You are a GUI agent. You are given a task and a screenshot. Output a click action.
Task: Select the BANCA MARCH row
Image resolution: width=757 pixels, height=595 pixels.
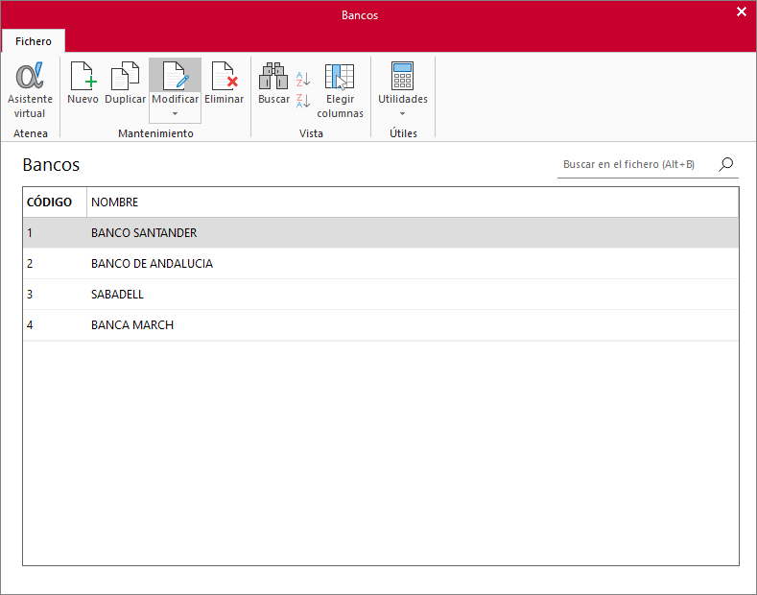[381, 325]
